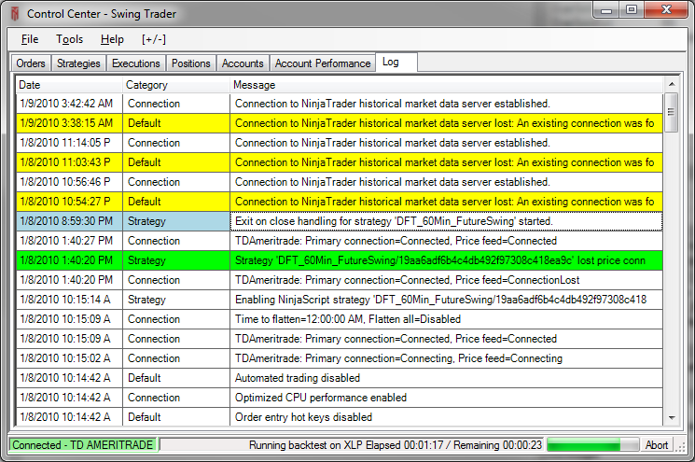Select the 1/8/2010 10:56:46 P date cell

click(x=69, y=182)
